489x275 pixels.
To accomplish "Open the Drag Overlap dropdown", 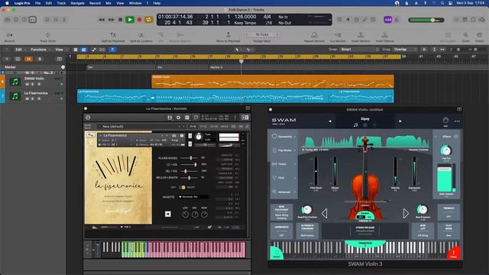I will (405, 49).
